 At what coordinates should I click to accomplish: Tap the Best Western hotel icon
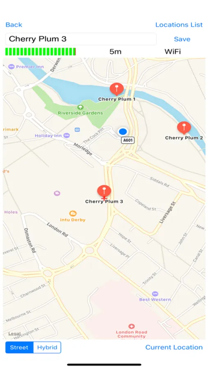(155, 294)
